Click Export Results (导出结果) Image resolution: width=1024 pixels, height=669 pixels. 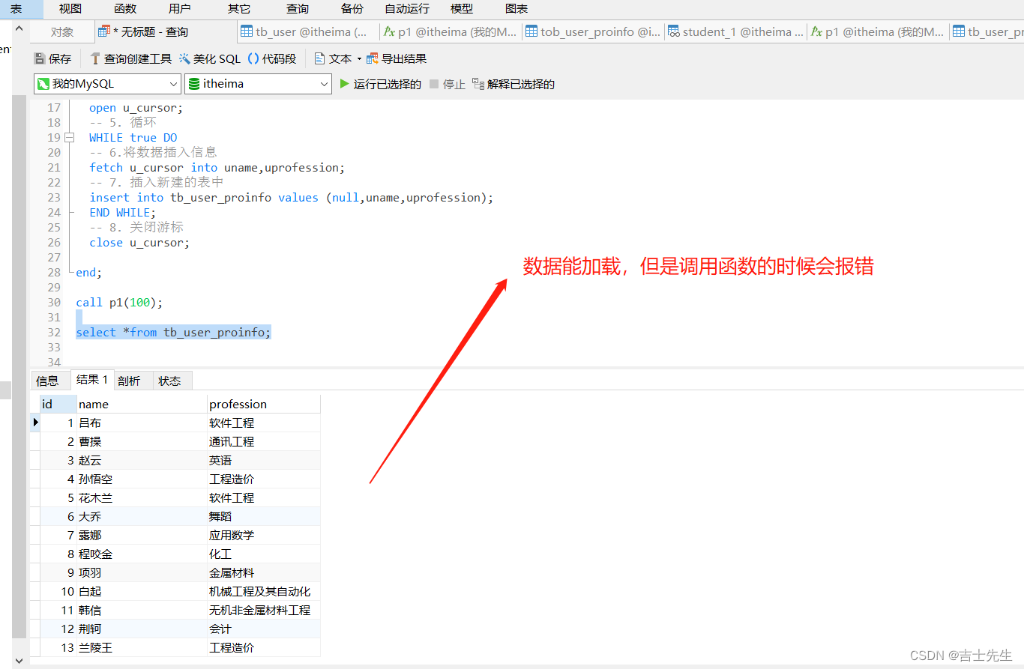point(397,58)
